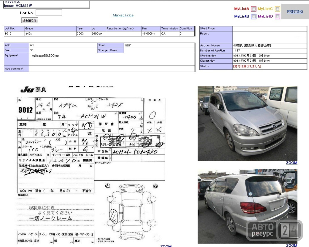Screen dimensions: 309x247
Task: Click the JU Nara logo
Action: coord(33,90)
